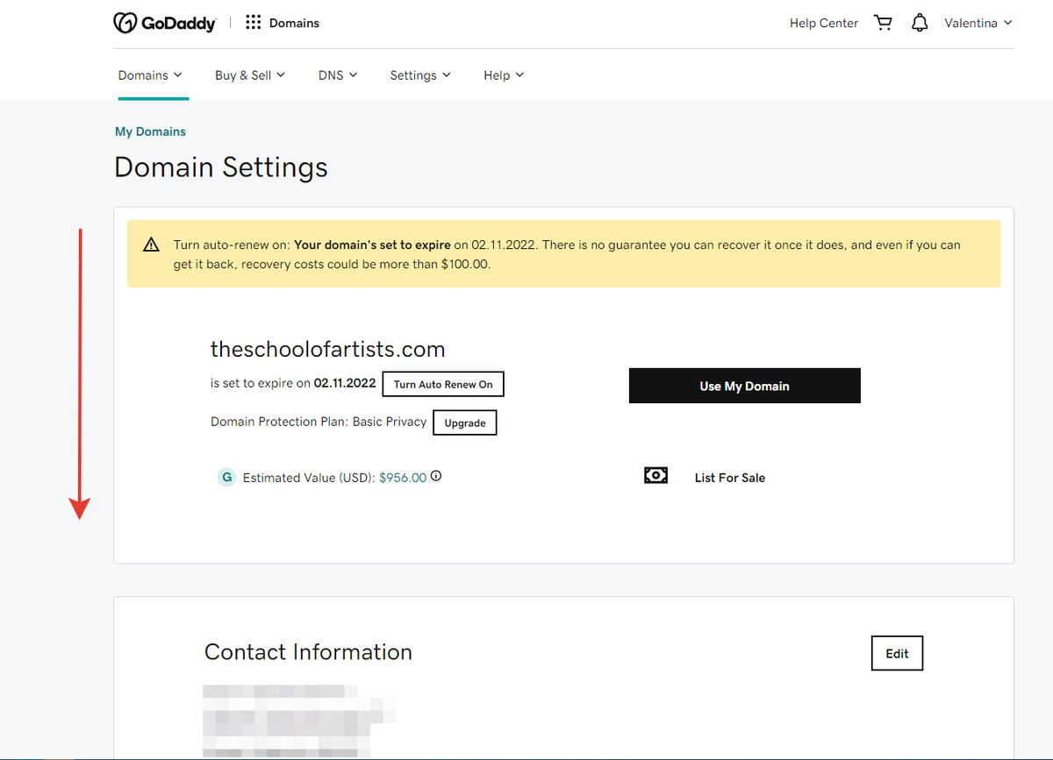Viewport: 1053px width, 760px height.
Task: Open the My Domains breadcrumb link
Action: tap(150, 131)
